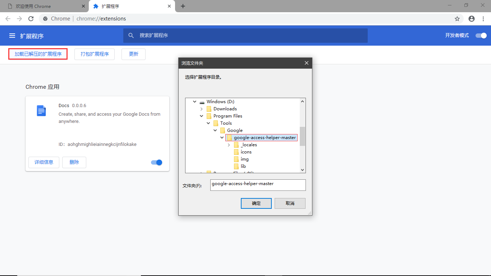Open Docs 详细信息
The width and height of the screenshot is (491, 276).
pos(44,162)
